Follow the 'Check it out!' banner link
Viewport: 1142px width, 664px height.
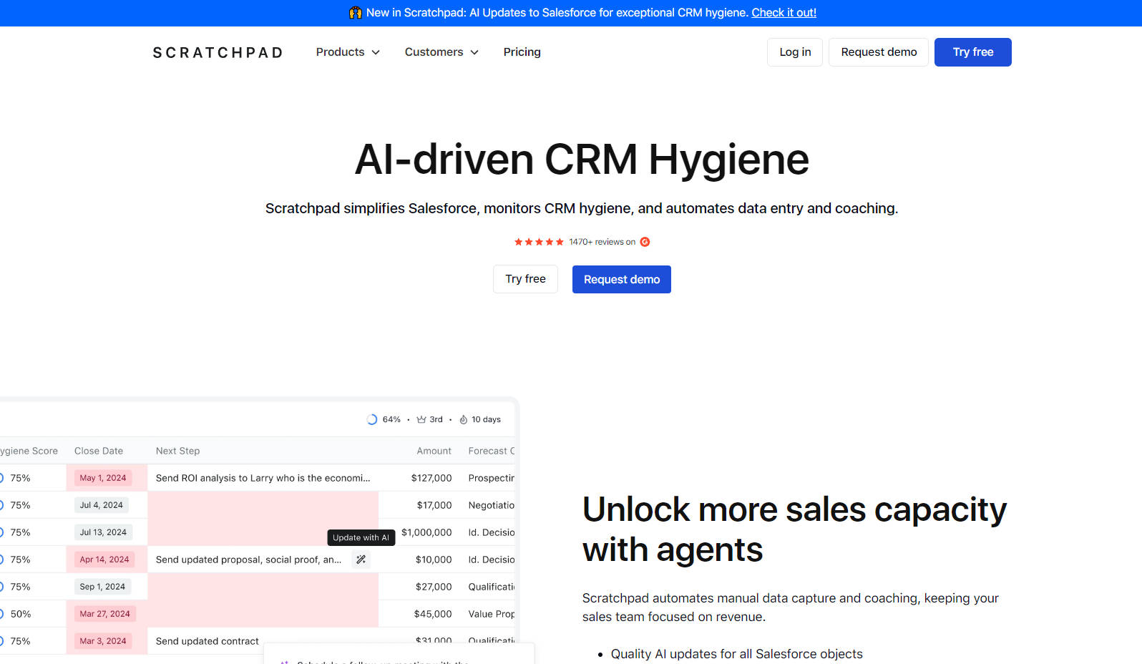(784, 13)
